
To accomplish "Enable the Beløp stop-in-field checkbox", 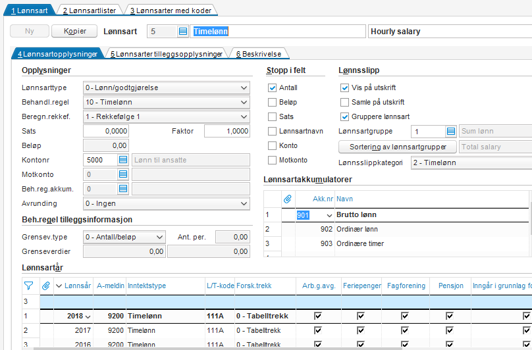I will (272, 103).
